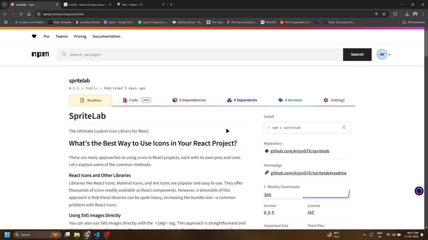Open the bookmarks apps grid icon
Screen dimensions: 428x240
point(6,22)
